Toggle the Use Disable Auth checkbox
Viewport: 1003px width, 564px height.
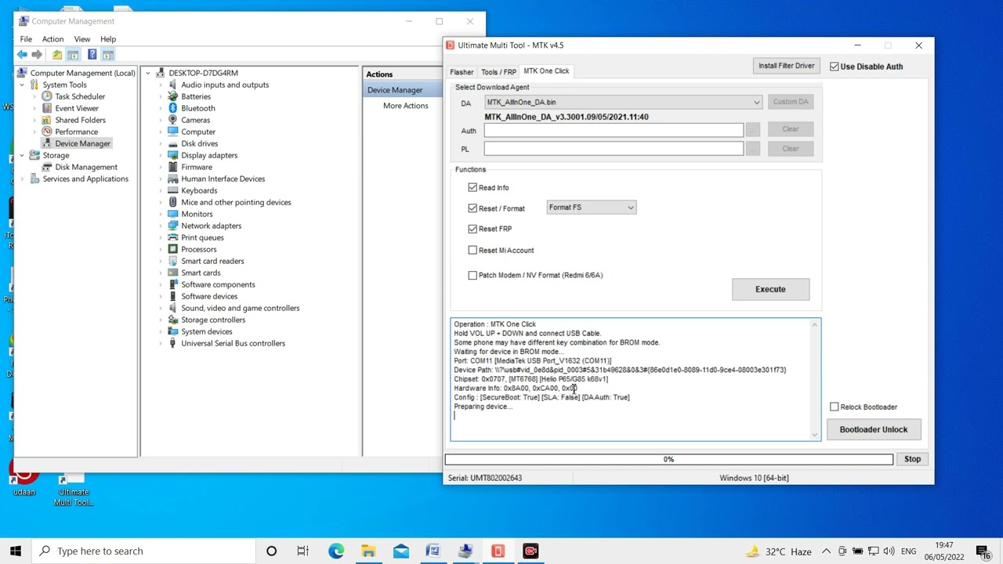(835, 67)
